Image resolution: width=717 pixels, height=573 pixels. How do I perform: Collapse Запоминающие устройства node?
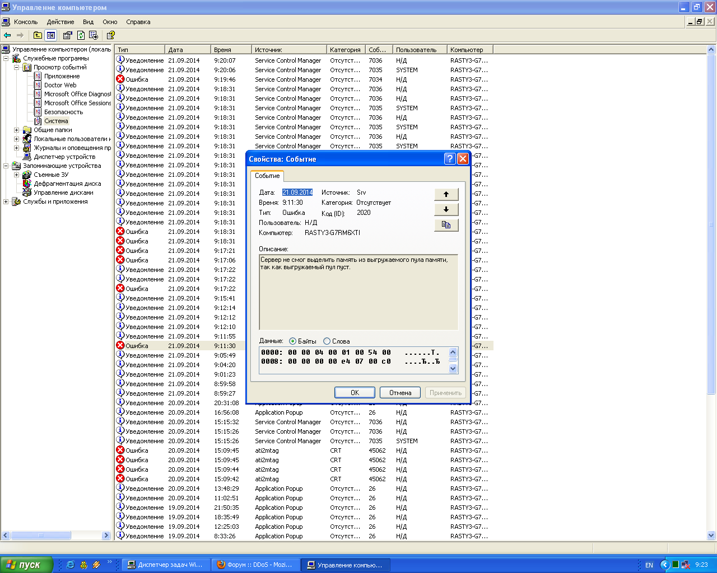6,166
